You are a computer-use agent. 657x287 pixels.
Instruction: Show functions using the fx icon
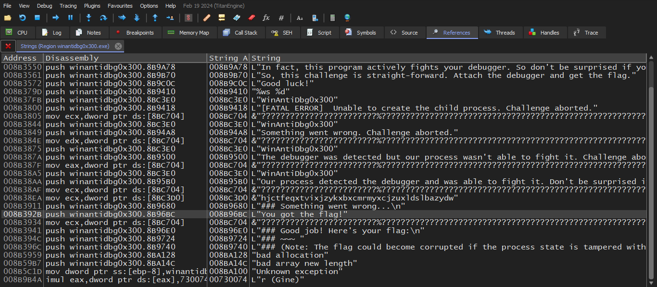pos(266,18)
